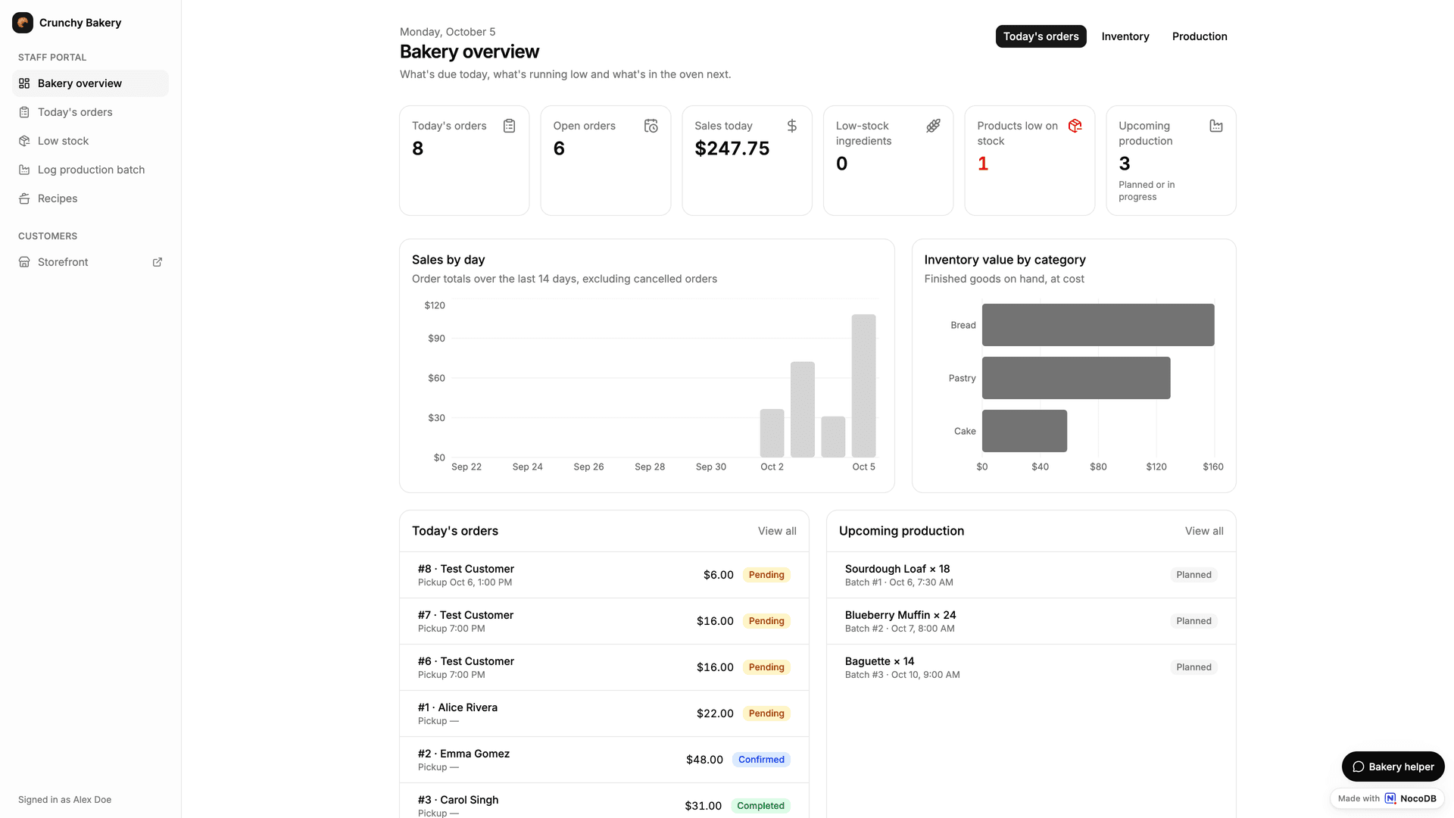The height and width of the screenshot is (818, 1454).
Task: Click the Completed badge for Carol Singh
Action: (x=760, y=806)
